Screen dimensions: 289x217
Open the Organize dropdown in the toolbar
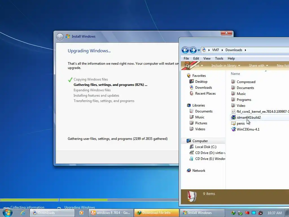click(194, 66)
